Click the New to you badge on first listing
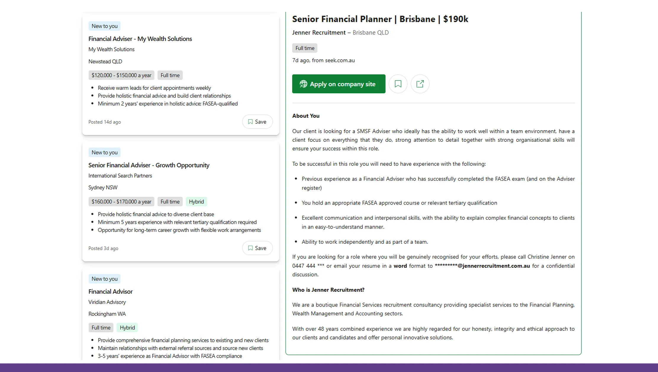The image size is (658, 372). pyautogui.click(x=104, y=26)
